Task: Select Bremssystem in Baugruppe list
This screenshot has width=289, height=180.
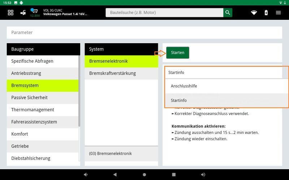Action: click(x=43, y=85)
